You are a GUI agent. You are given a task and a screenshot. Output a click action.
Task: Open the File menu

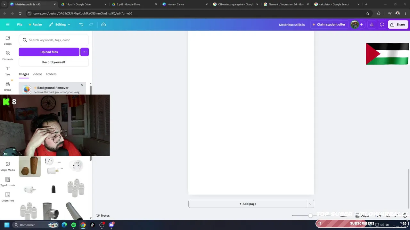coord(20,25)
